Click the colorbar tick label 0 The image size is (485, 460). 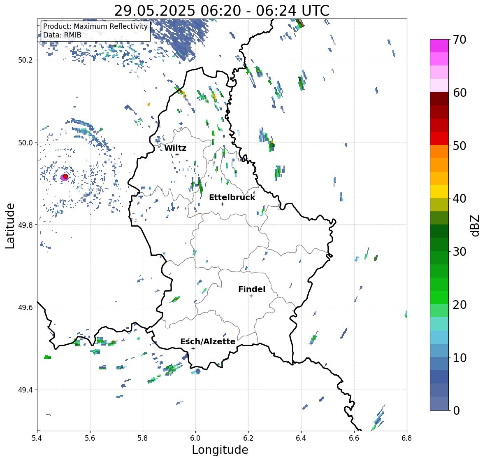pos(456,411)
